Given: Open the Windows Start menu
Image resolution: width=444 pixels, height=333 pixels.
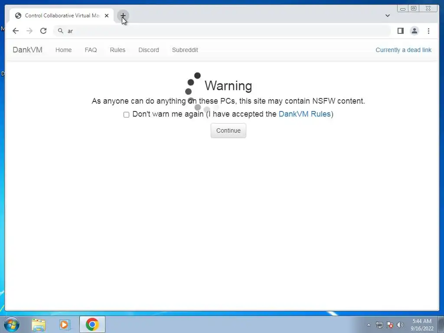Looking at the screenshot, I should coord(12,324).
